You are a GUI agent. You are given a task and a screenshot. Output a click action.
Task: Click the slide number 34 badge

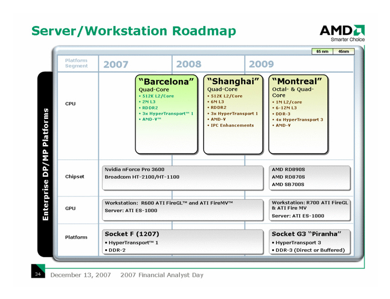[x=38, y=271]
